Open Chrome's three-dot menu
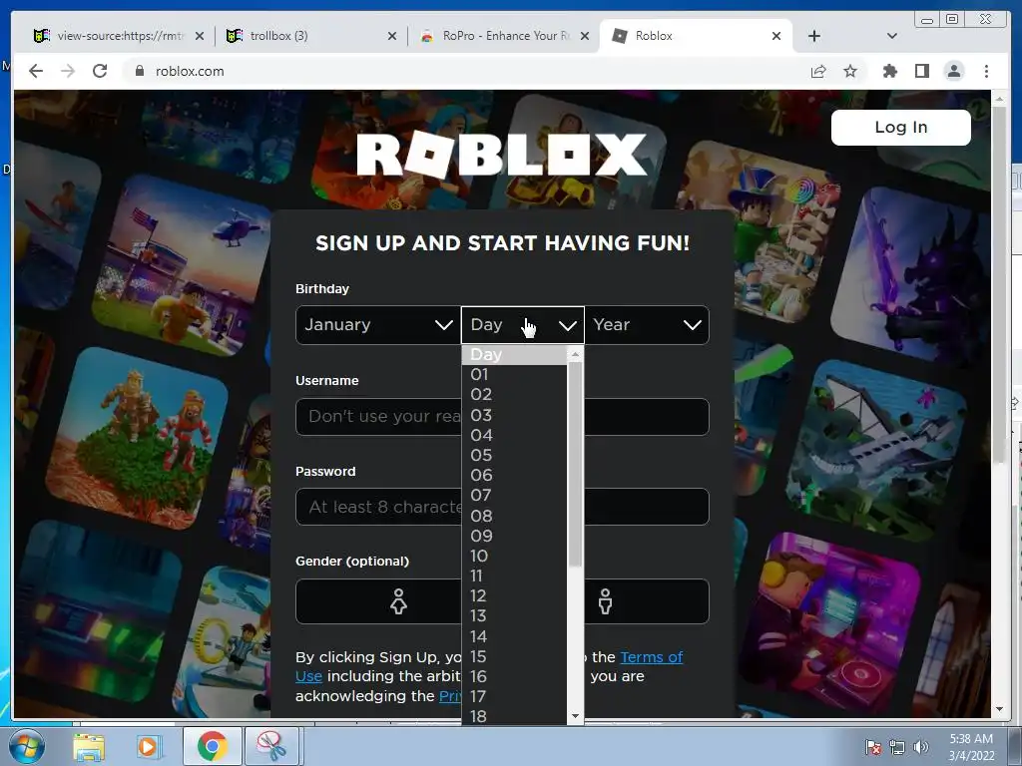 [986, 71]
